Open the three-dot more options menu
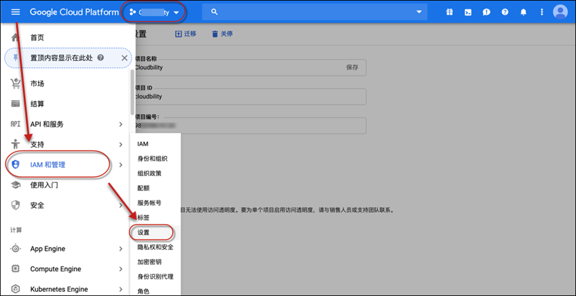 542,12
